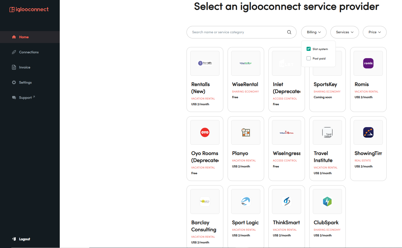
Task: Click Planyo VACATION RENTAL category
Action: pyautogui.click(x=244, y=161)
